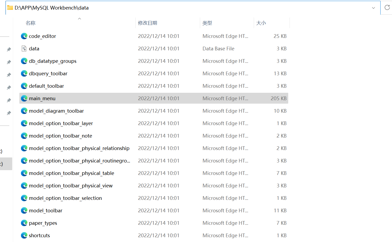Screen dimensions: 392x242
Task: Select the model_option_toolbar_physical_view file name
Action: pyautogui.click(x=71, y=186)
